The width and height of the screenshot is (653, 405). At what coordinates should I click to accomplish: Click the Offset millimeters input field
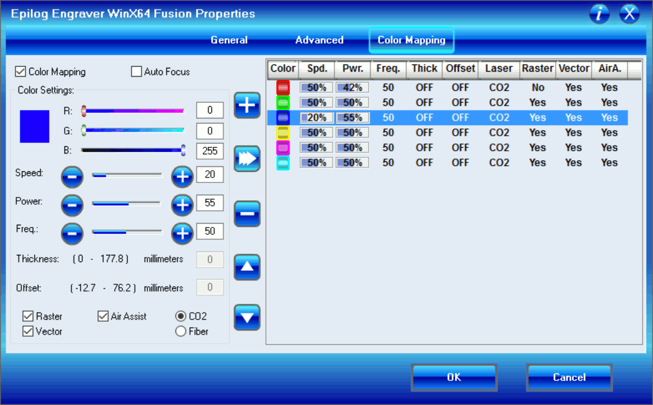(210, 287)
